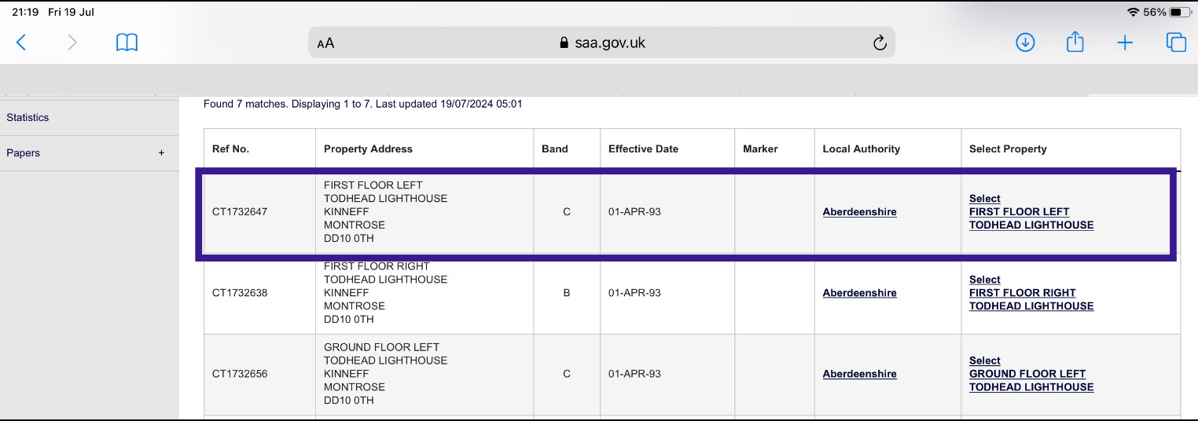Tap the share sheet icon
Viewport: 1198px width, 421px height.
[1075, 42]
